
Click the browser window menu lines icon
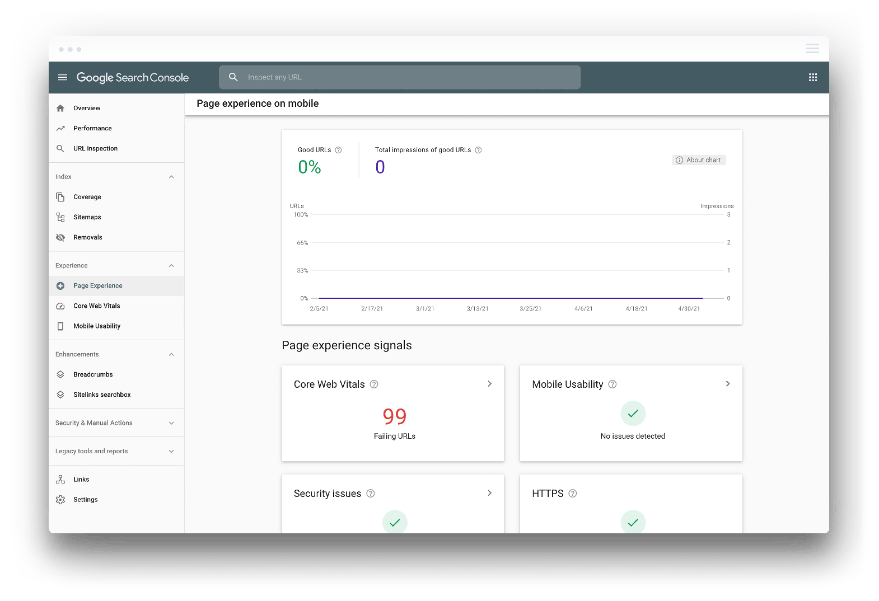tap(812, 49)
